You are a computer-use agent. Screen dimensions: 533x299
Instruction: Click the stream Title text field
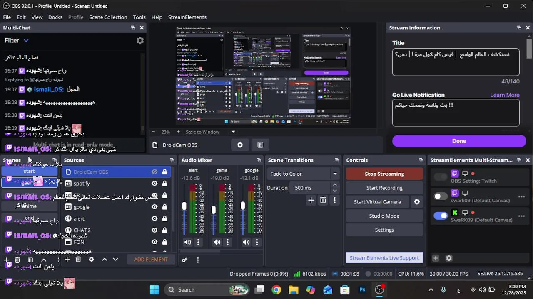tap(456, 62)
